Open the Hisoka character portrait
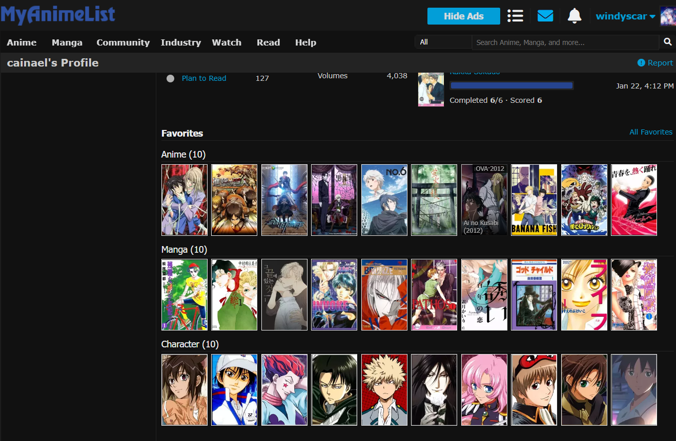 [284, 389]
